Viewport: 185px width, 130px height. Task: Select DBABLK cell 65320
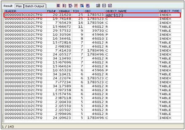(x=65, y=70)
